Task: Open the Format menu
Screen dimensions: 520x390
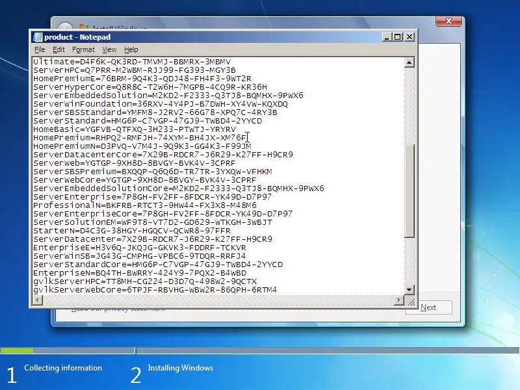Action: coord(84,50)
